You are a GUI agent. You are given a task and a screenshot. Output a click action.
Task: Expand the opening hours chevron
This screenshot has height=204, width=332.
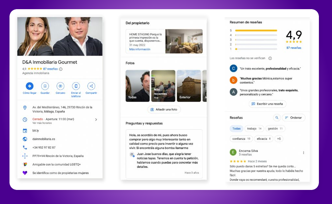(x=96, y=120)
